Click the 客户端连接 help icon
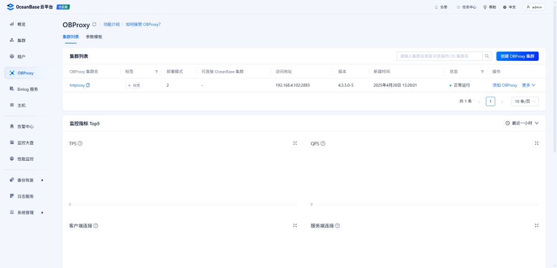The height and width of the screenshot is (268, 557). [95, 226]
